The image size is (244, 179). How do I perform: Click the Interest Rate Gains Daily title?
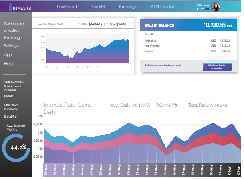(x=67, y=108)
